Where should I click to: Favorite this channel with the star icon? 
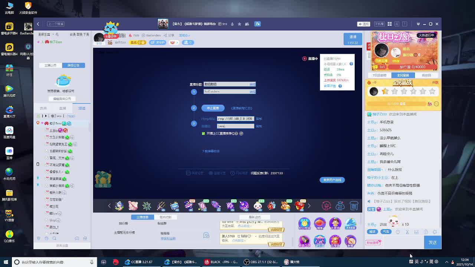click(x=239, y=24)
